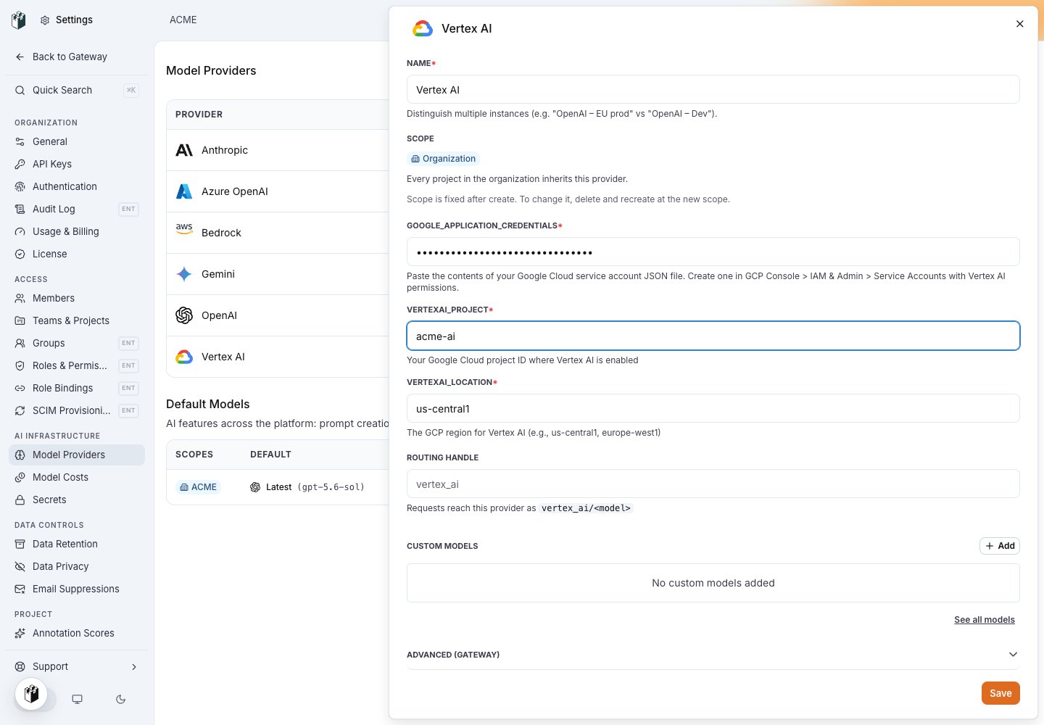Click the VERTEXAI_LOCATION input field
Image resolution: width=1044 pixels, height=725 pixels.
pyautogui.click(x=713, y=409)
